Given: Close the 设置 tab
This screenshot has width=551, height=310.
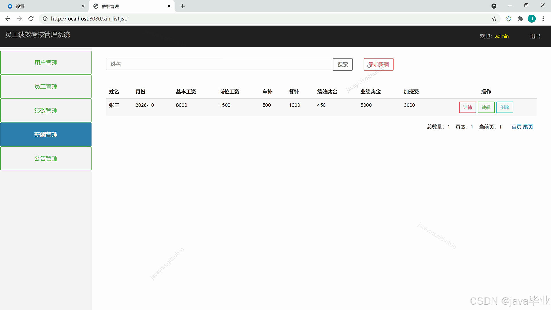Looking at the screenshot, I should (x=83, y=6).
